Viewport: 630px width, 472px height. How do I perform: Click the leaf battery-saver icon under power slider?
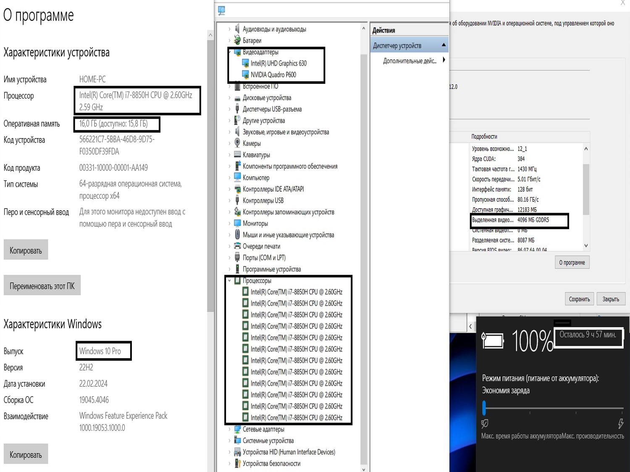(485, 423)
